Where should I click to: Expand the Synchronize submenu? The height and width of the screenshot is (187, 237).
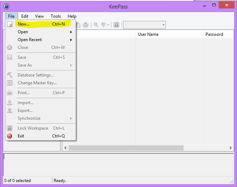tap(41, 118)
